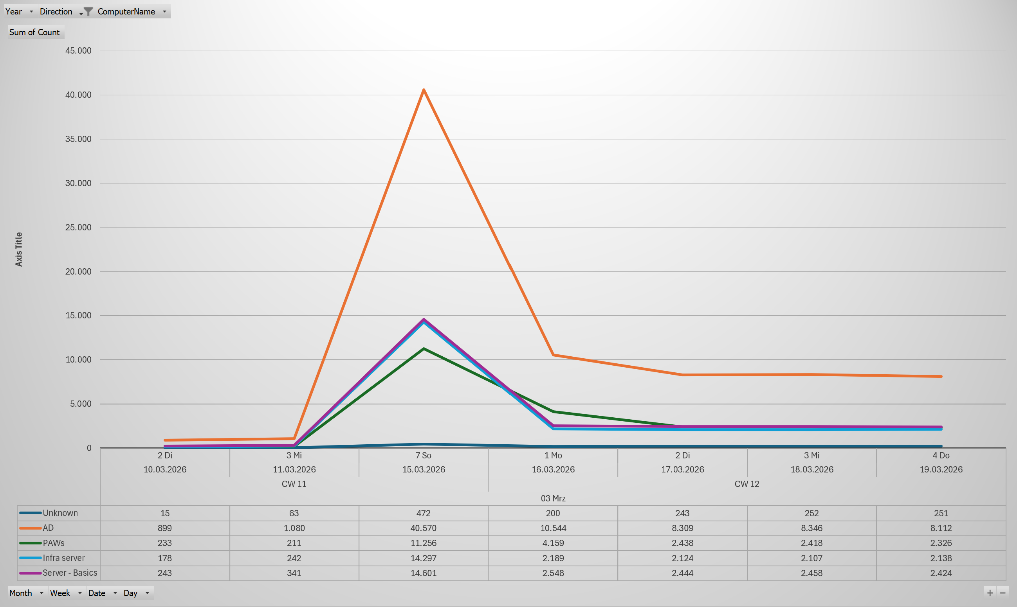This screenshot has height=607, width=1017.
Task: Expand entire field with plus button
Action: [990, 592]
